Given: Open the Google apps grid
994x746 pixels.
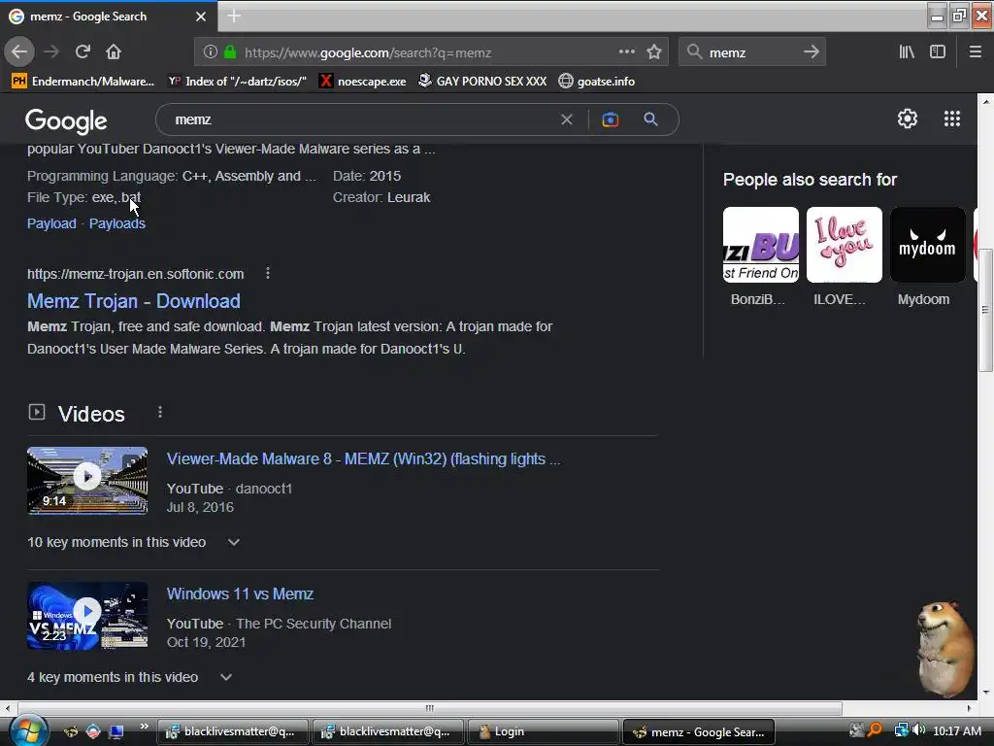Looking at the screenshot, I should tap(952, 119).
